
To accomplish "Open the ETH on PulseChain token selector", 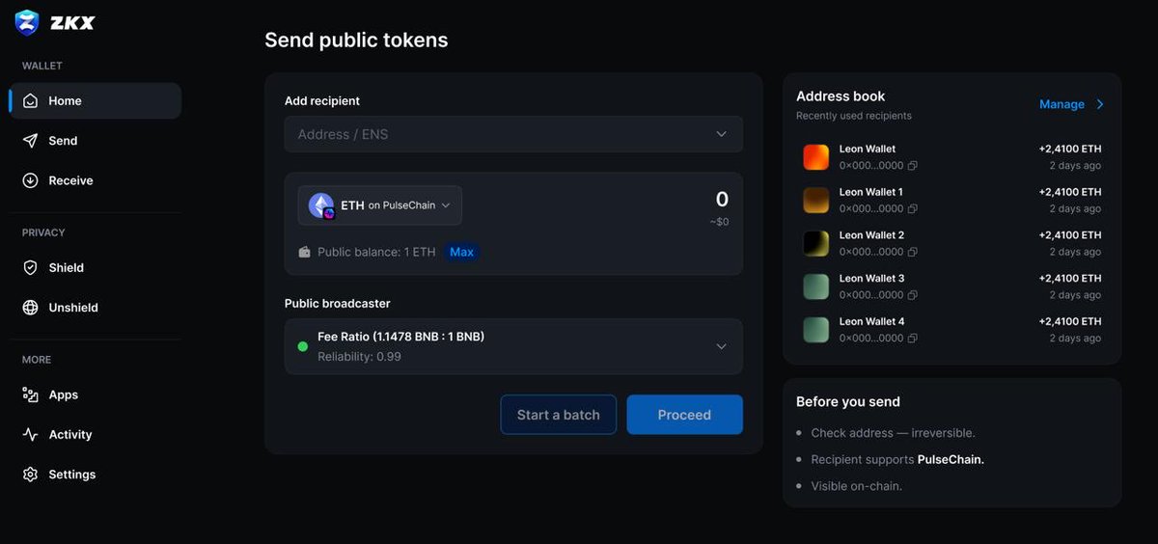I will 379,205.
